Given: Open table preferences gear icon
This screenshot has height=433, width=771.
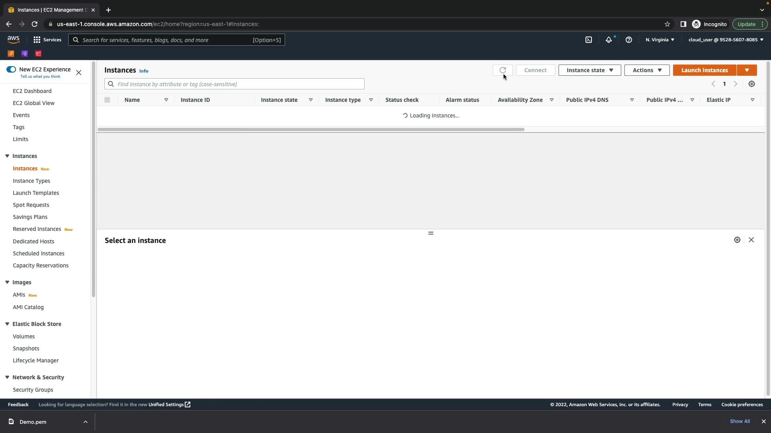Looking at the screenshot, I should click(x=752, y=84).
